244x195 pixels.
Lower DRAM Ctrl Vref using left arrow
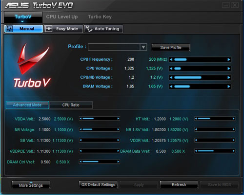pyautogui.click(x=81, y=161)
